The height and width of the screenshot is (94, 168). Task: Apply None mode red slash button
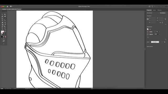coord(5,37)
